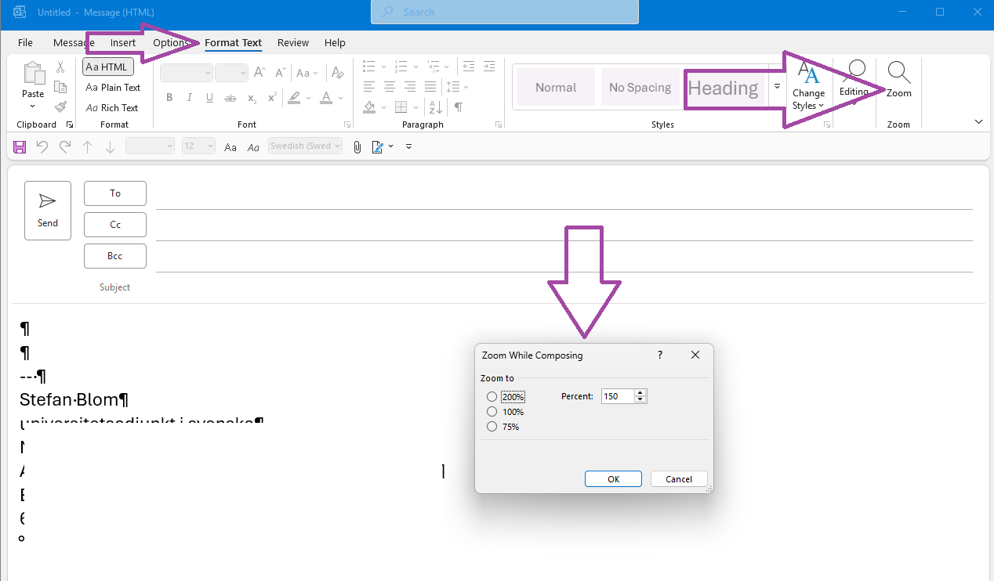Screen dimensions: 994x581
Task: Click the Copy icon in Clipboard group
Action: [x=60, y=88]
